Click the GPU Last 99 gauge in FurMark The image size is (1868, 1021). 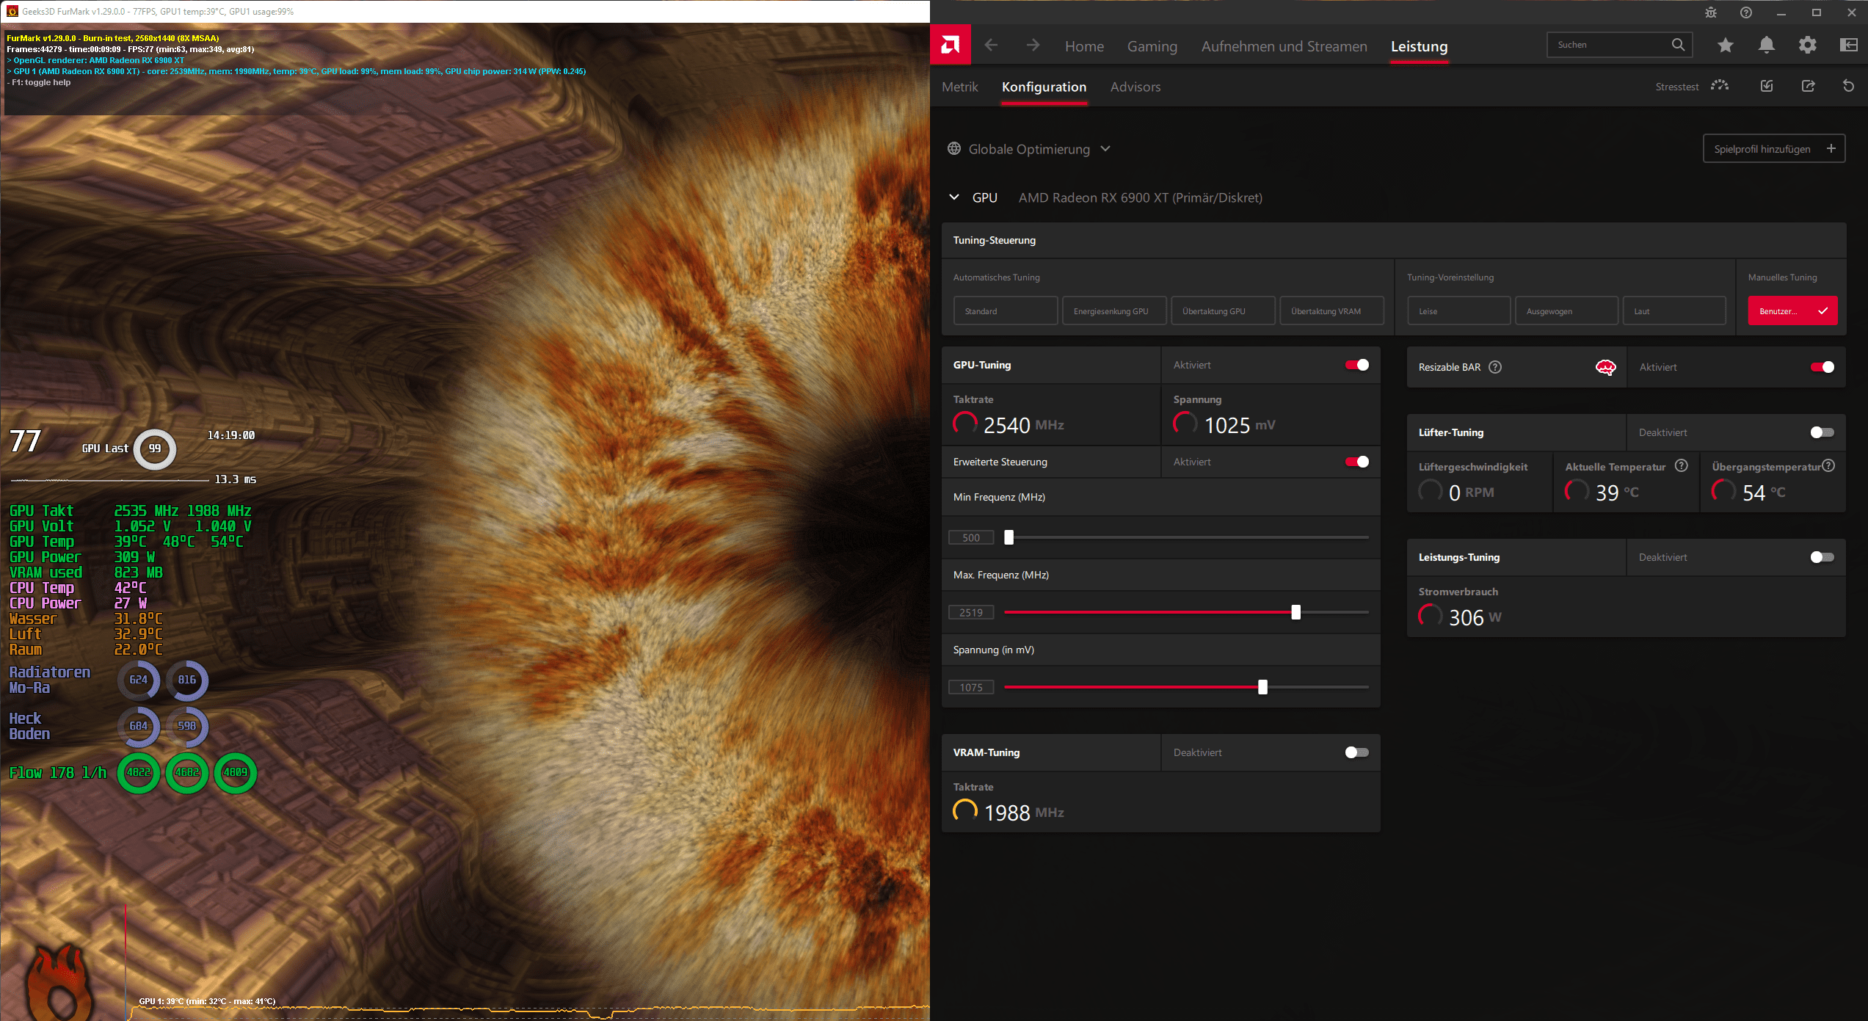[155, 448]
